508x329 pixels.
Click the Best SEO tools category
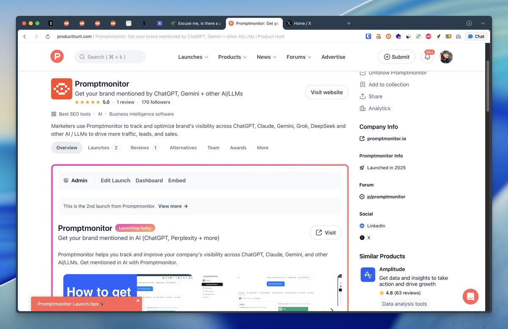pos(75,114)
